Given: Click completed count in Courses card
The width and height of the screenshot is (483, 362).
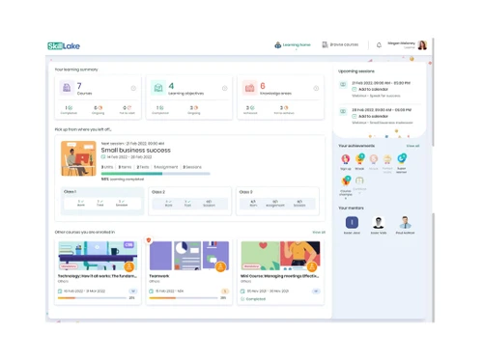Looking at the screenshot, I should pos(69,110).
